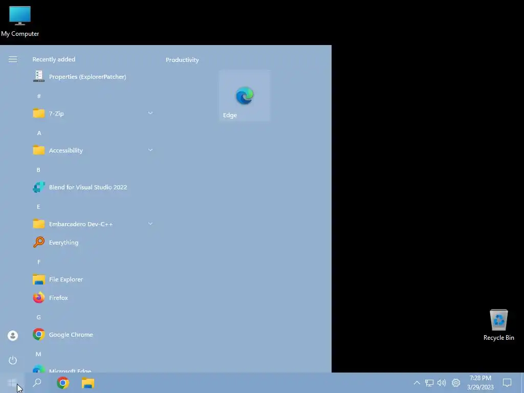Click the 'M' letter group header
Image resolution: width=524 pixels, height=393 pixels.
(38, 354)
